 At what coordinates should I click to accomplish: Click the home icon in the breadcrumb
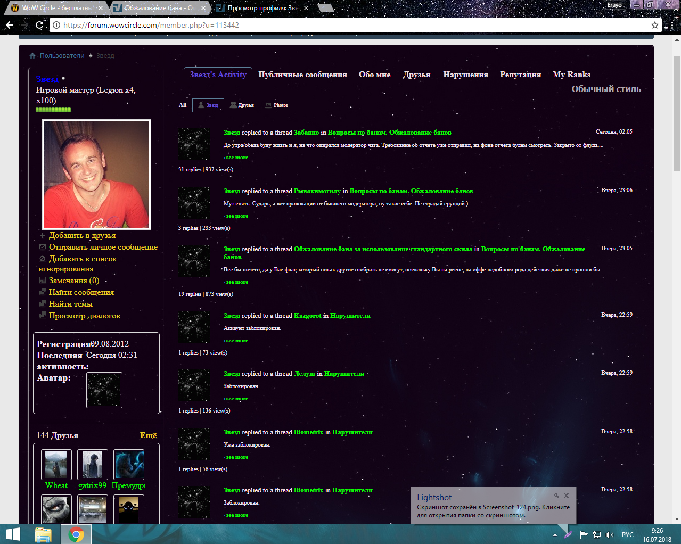(x=32, y=56)
